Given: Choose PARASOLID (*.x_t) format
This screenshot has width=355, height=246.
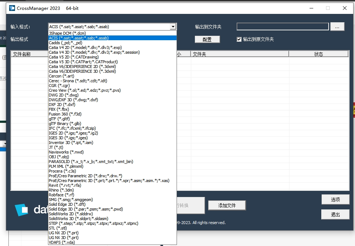Looking at the screenshot, I should (112, 161).
